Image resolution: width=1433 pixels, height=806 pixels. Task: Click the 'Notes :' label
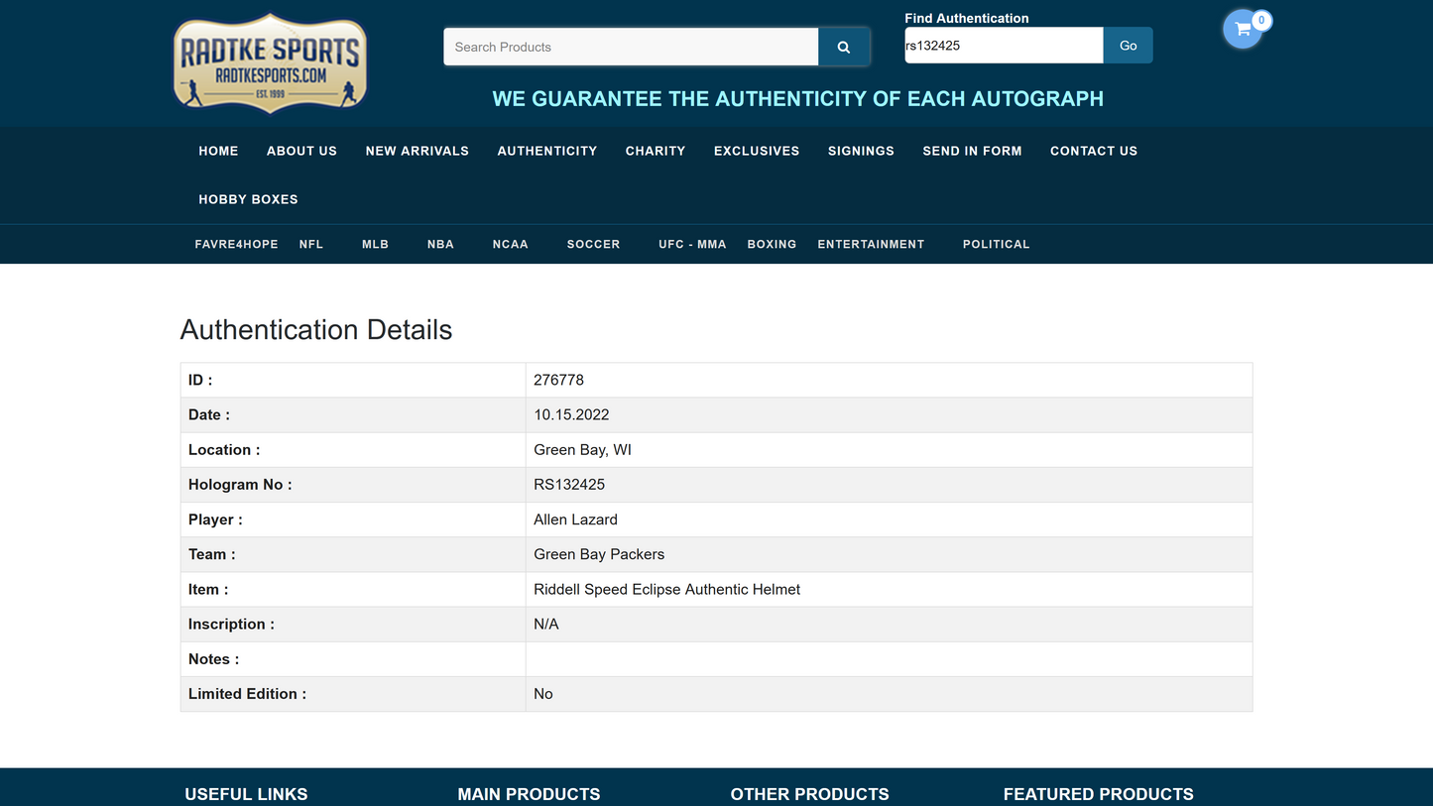pos(213,659)
